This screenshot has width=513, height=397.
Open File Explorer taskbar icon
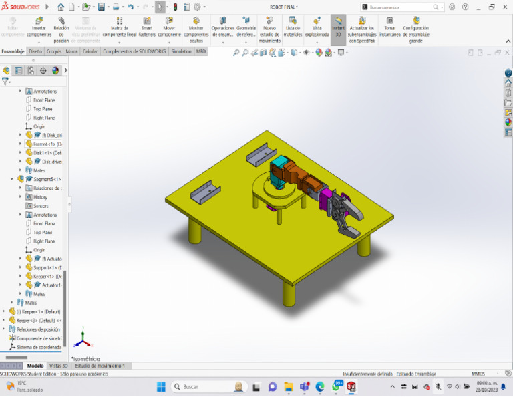(289, 387)
